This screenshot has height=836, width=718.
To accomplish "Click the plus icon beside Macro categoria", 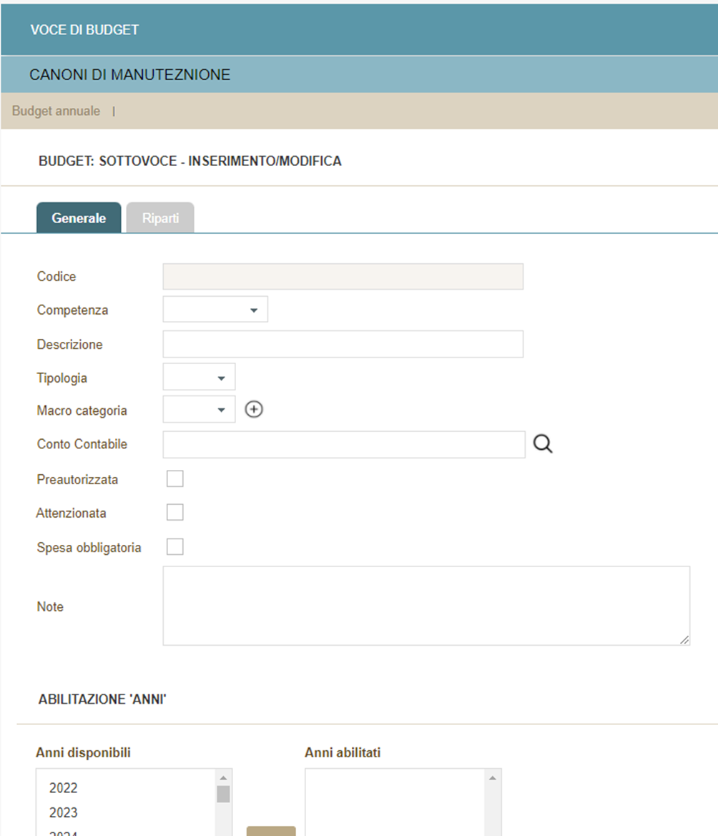I will pyautogui.click(x=254, y=410).
